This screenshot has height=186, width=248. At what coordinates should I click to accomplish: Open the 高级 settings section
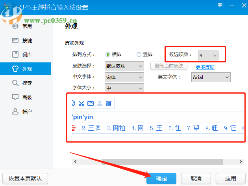point(26,97)
